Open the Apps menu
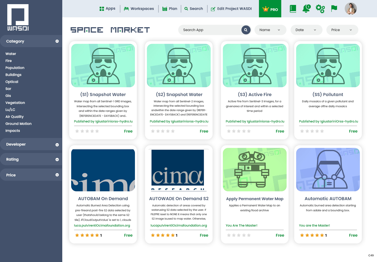 [107, 9]
